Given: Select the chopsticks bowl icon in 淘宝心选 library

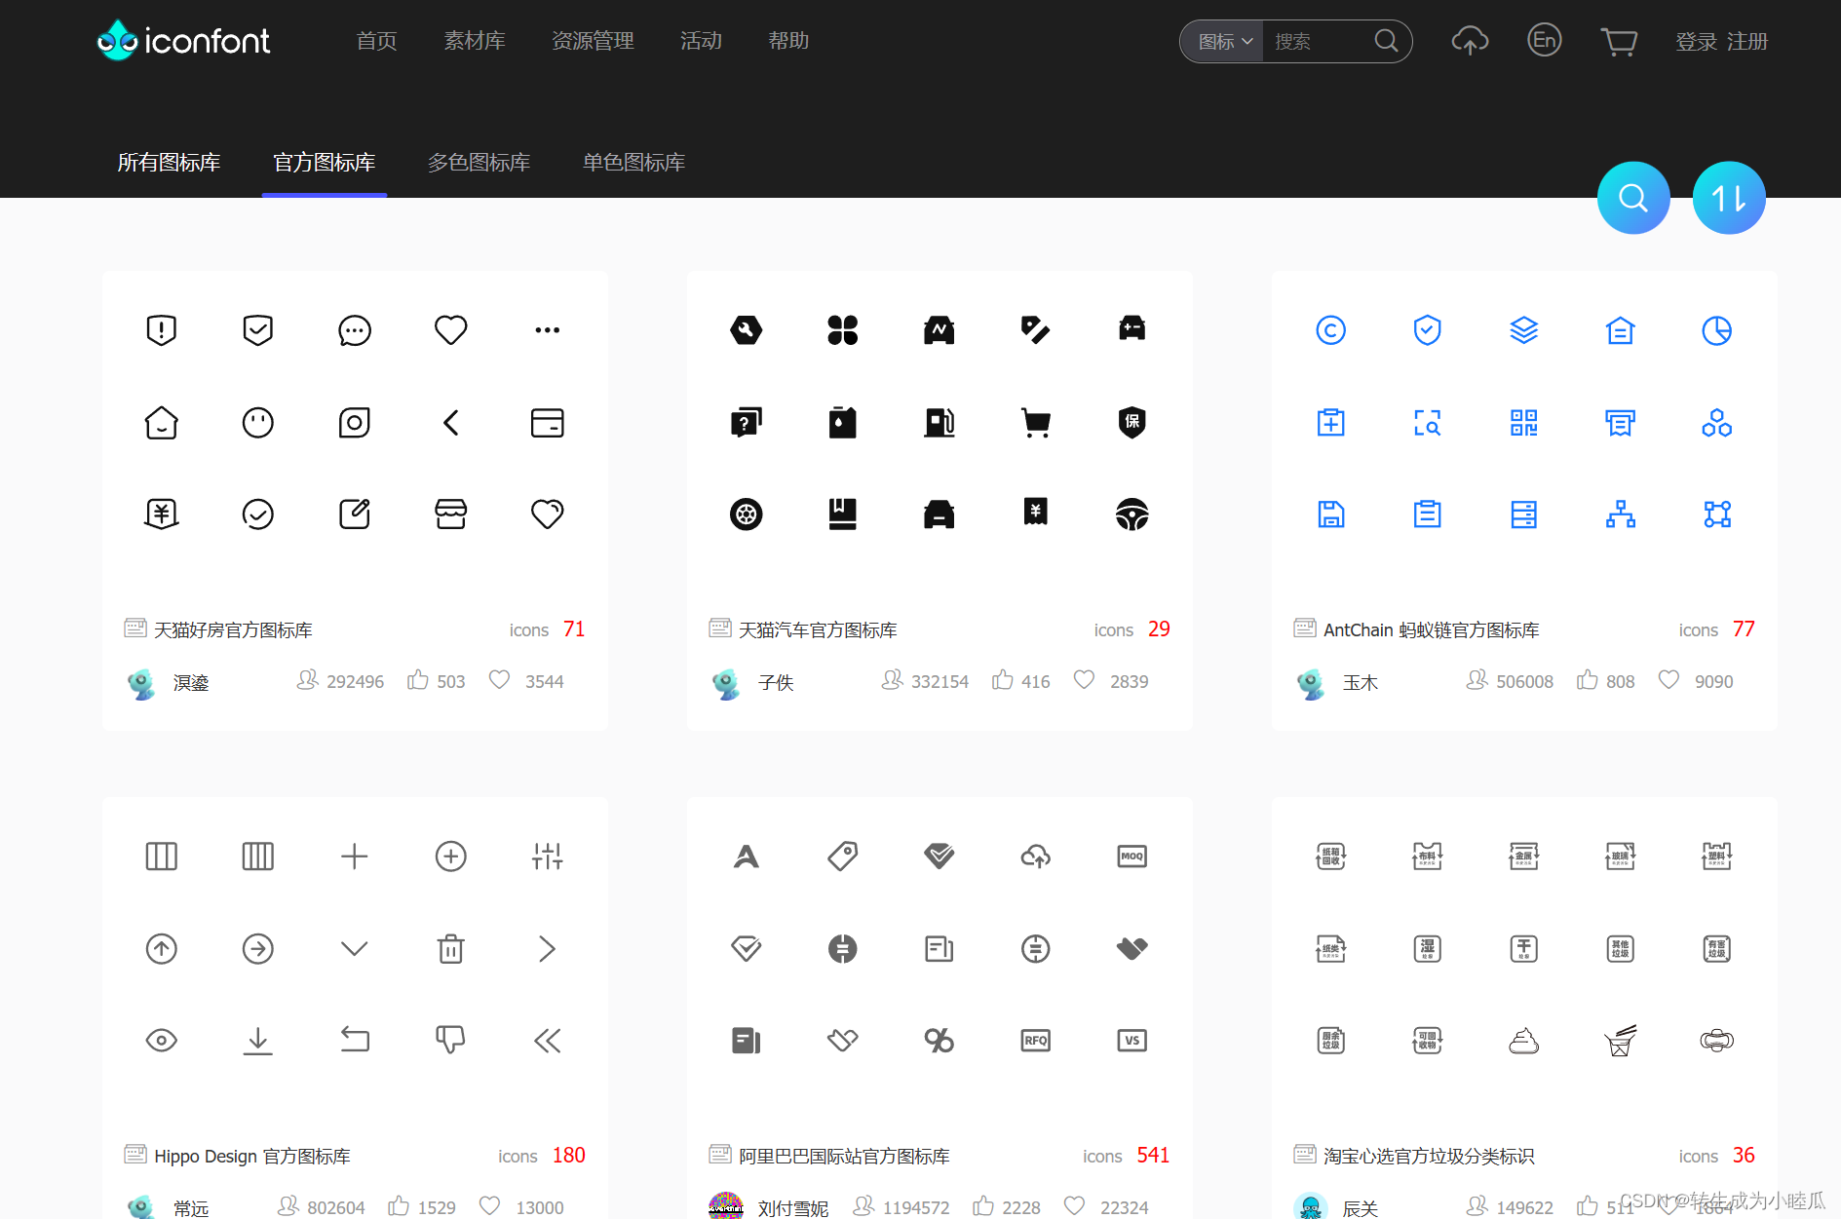Looking at the screenshot, I should coord(1621,1040).
